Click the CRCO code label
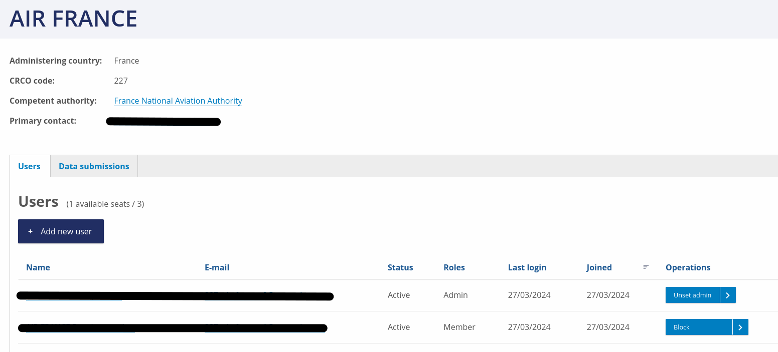The image size is (778, 352). (x=32, y=81)
